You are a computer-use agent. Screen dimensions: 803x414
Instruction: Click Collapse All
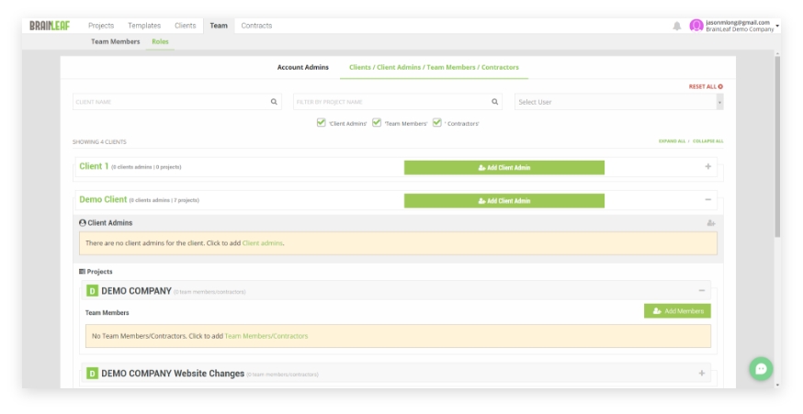[x=707, y=141]
